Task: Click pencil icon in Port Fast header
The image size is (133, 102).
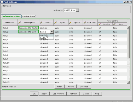Action: click(85, 23)
